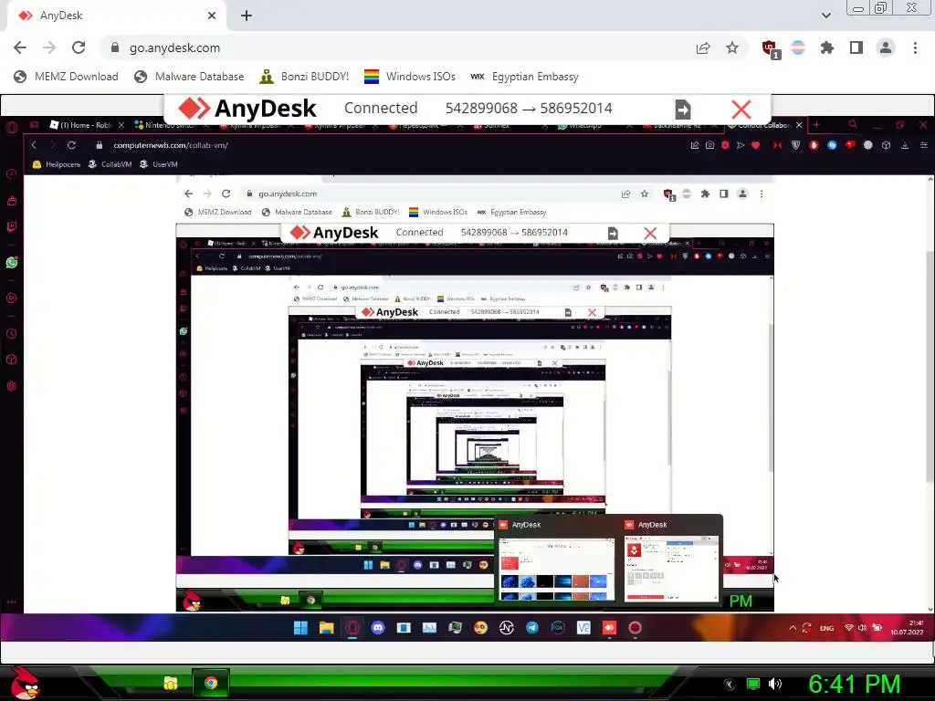This screenshot has width=935, height=701.
Task: Click the green network monitor tray icon
Action: (x=753, y=684)
